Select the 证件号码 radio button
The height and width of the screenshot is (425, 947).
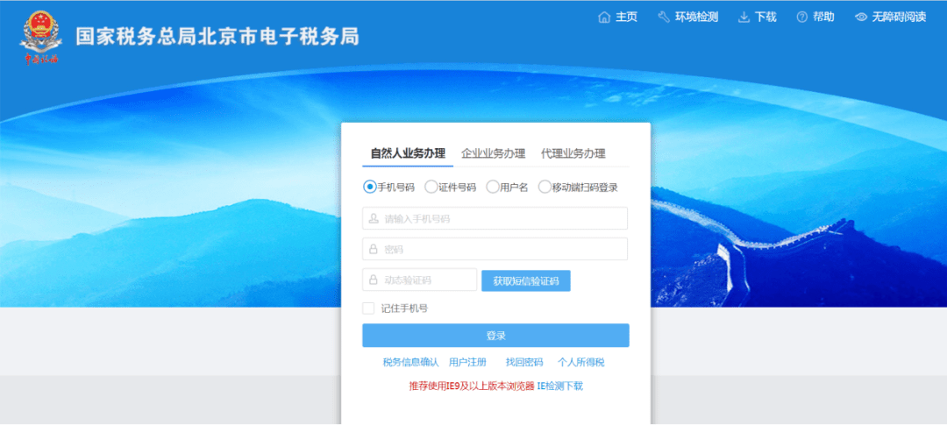431,188
